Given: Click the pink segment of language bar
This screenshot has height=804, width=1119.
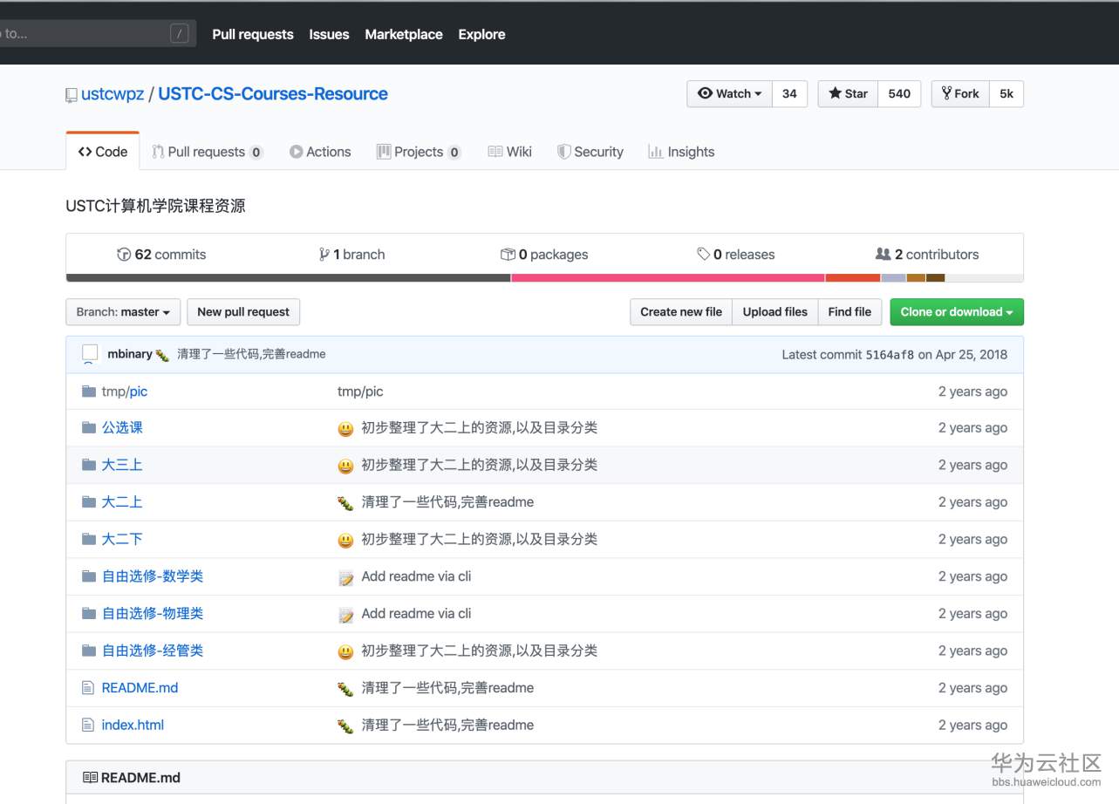Looking at the screenshot, I should [x=668, y=278].
